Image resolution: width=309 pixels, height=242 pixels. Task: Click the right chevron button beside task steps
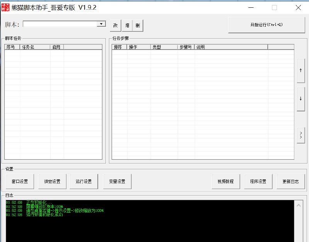tap(301, 135)
